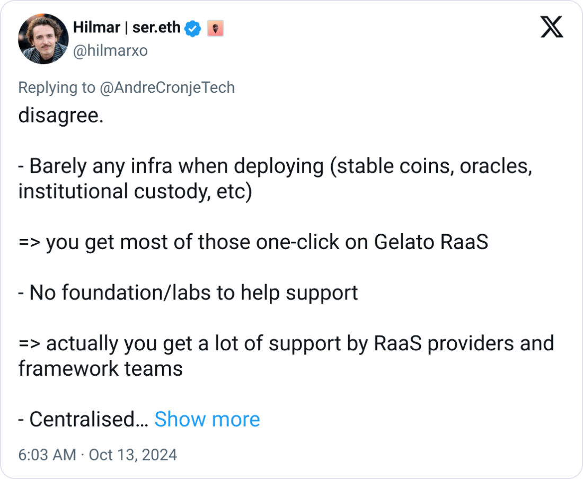Viewport: 583px width, 479px height.
Task: Click the truncated '- Centralised…' text
Action: point(83,419)
